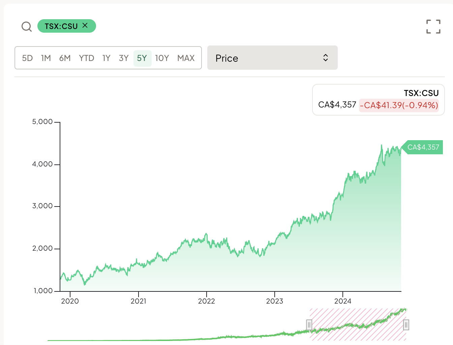Click the left range slider handle
Viewport: 453px width, 345px height.
pos(309,325)
